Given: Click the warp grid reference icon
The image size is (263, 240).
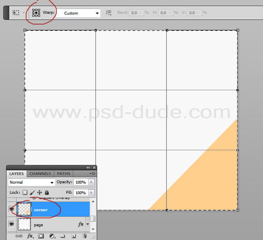Looking at the screenshot, I should (36, 13).
